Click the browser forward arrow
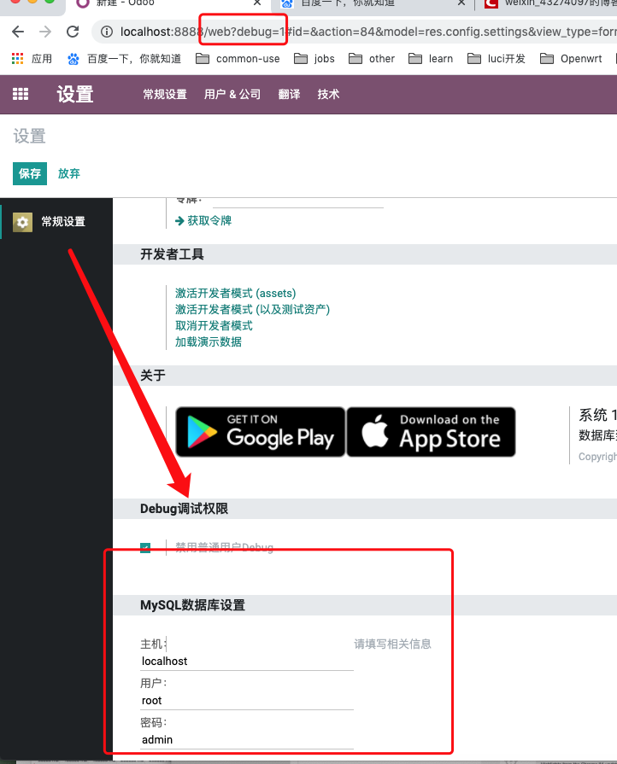Screen dimensions: 617x764 [45, 32]
